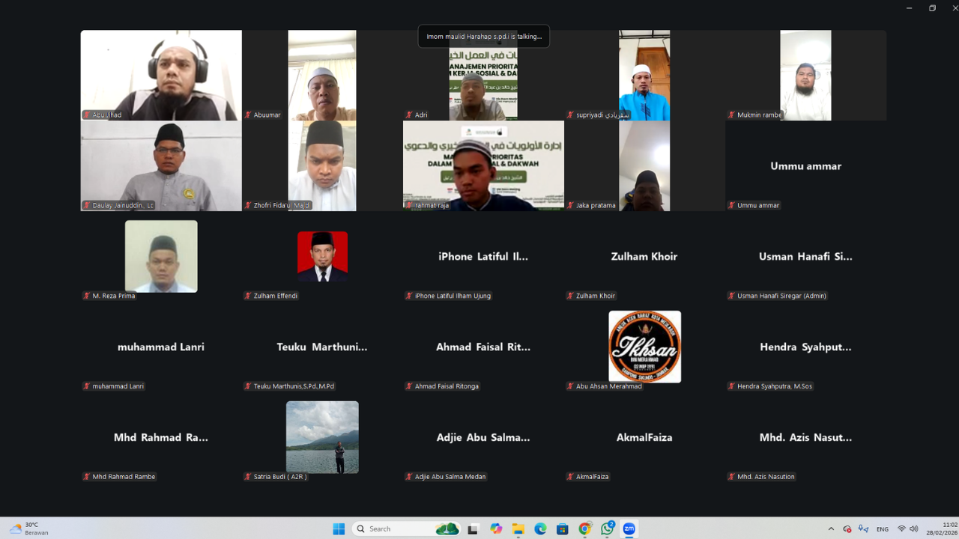The height and width of the screenshot is (539, 959).
Task: Click the muted mic icon beside Zulham Khoir
Action: (570, 296)
